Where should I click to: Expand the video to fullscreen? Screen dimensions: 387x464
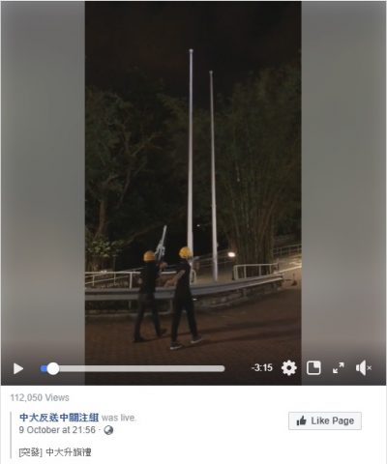click(x=339, y=368)
